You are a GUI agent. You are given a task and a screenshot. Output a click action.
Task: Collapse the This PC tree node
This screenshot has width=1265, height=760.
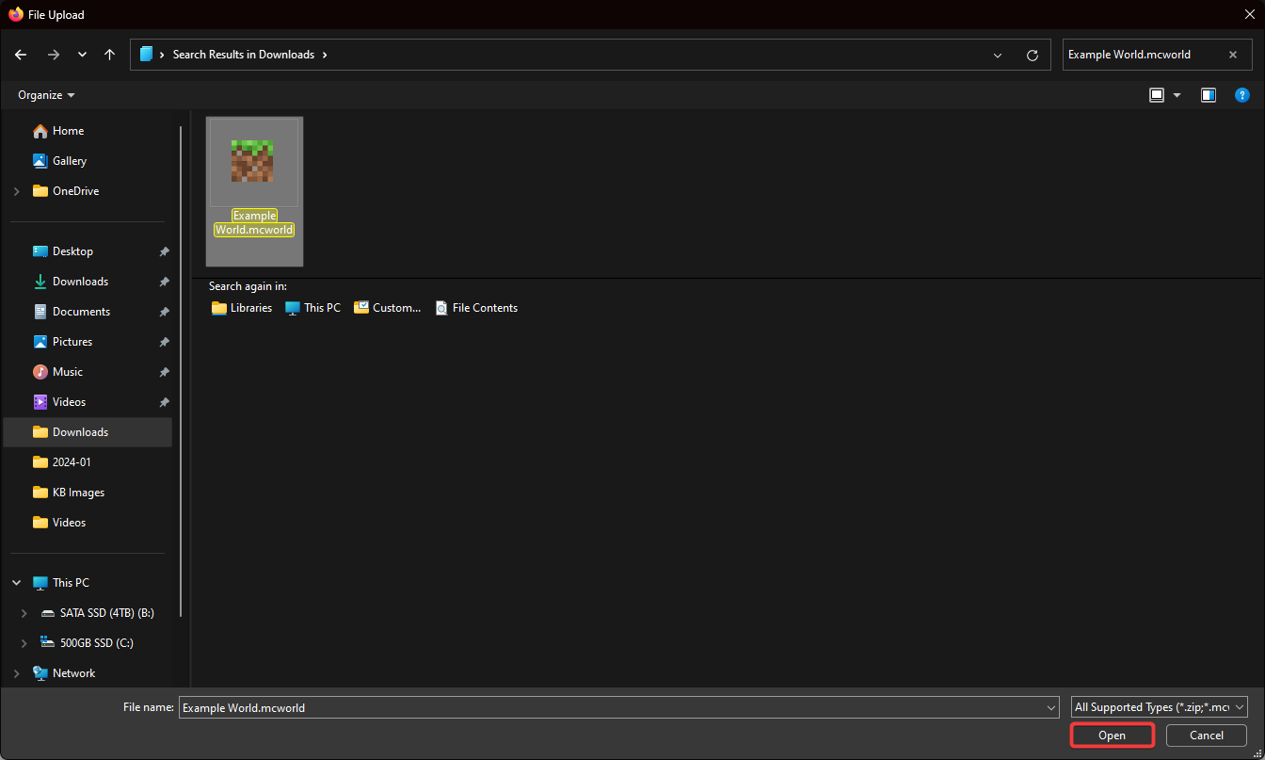(x=16, y=583)
